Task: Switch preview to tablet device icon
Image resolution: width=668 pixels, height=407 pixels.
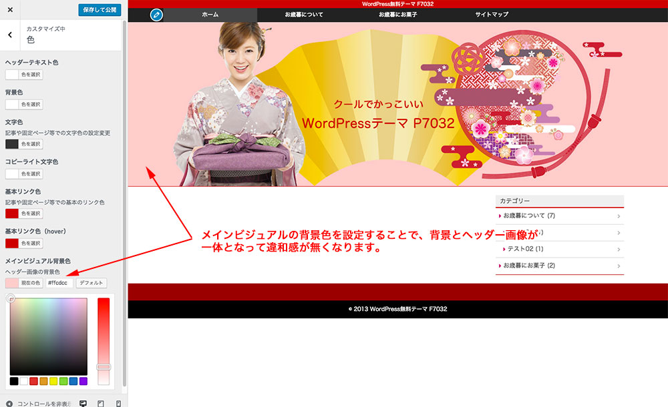Action: pyautogui.click(x=101, y=403)
